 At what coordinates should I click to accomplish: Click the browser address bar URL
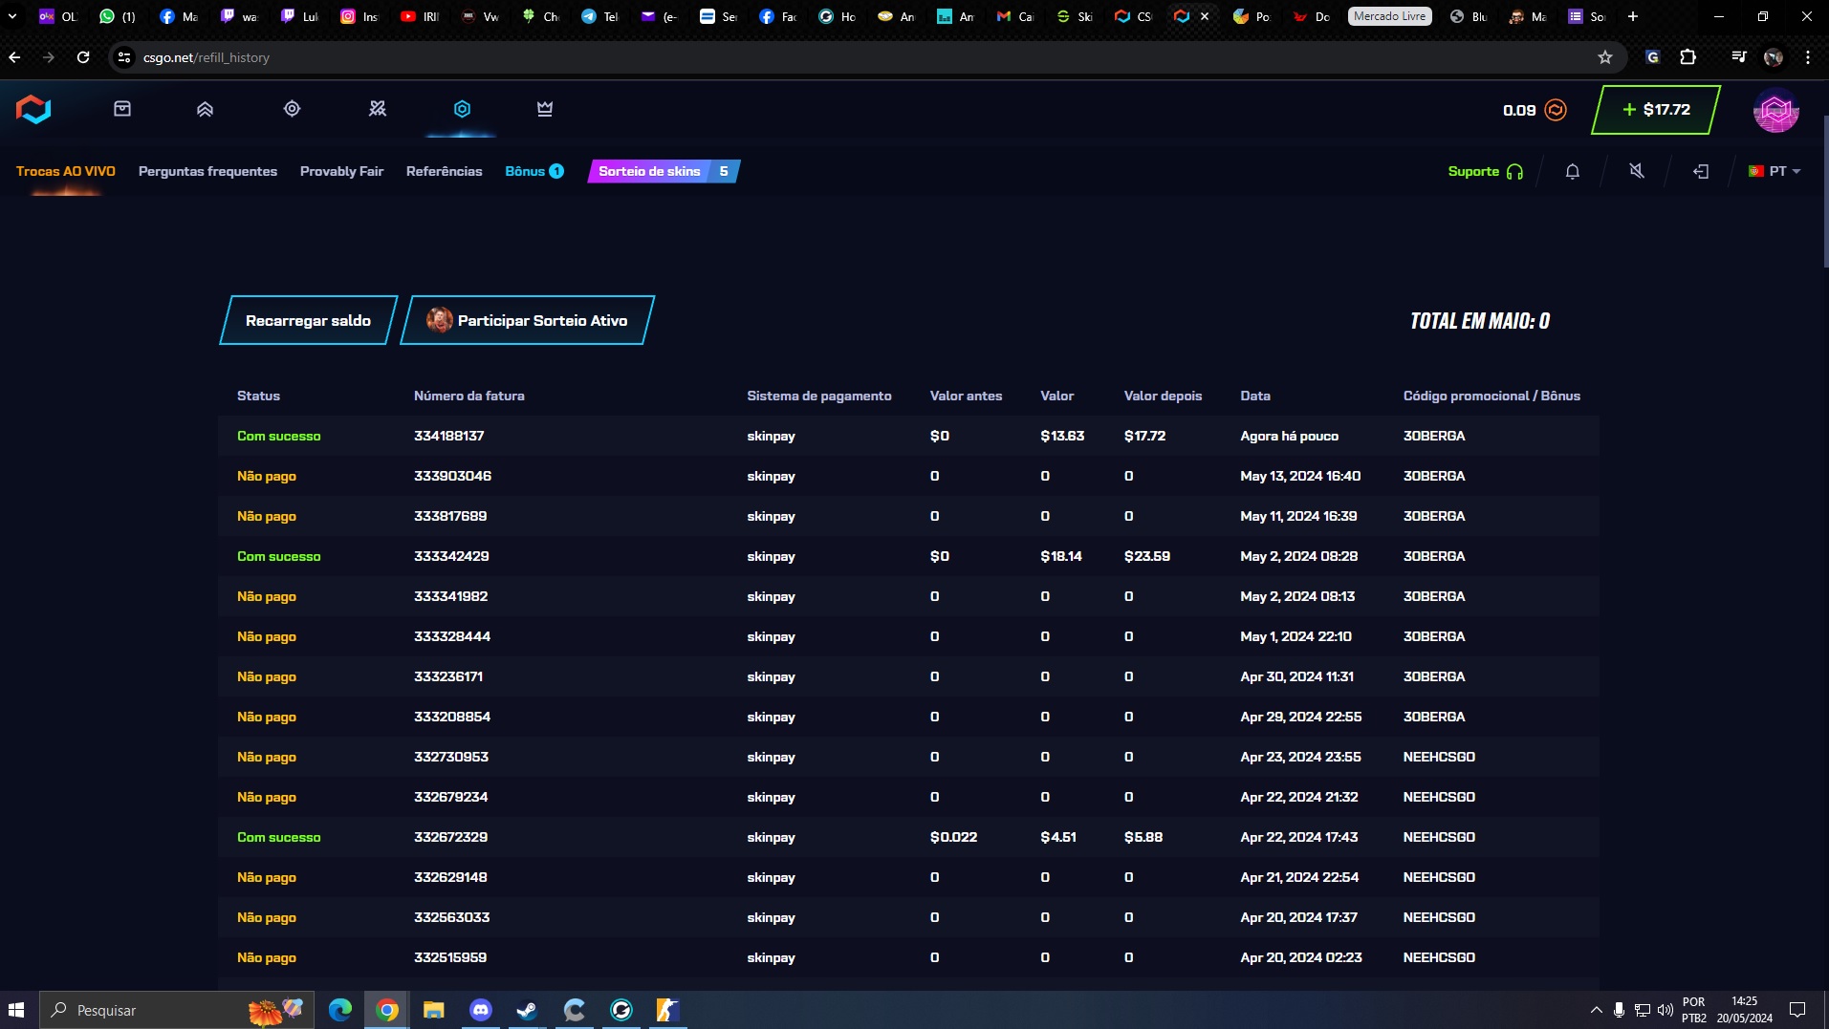pos(207,57)
